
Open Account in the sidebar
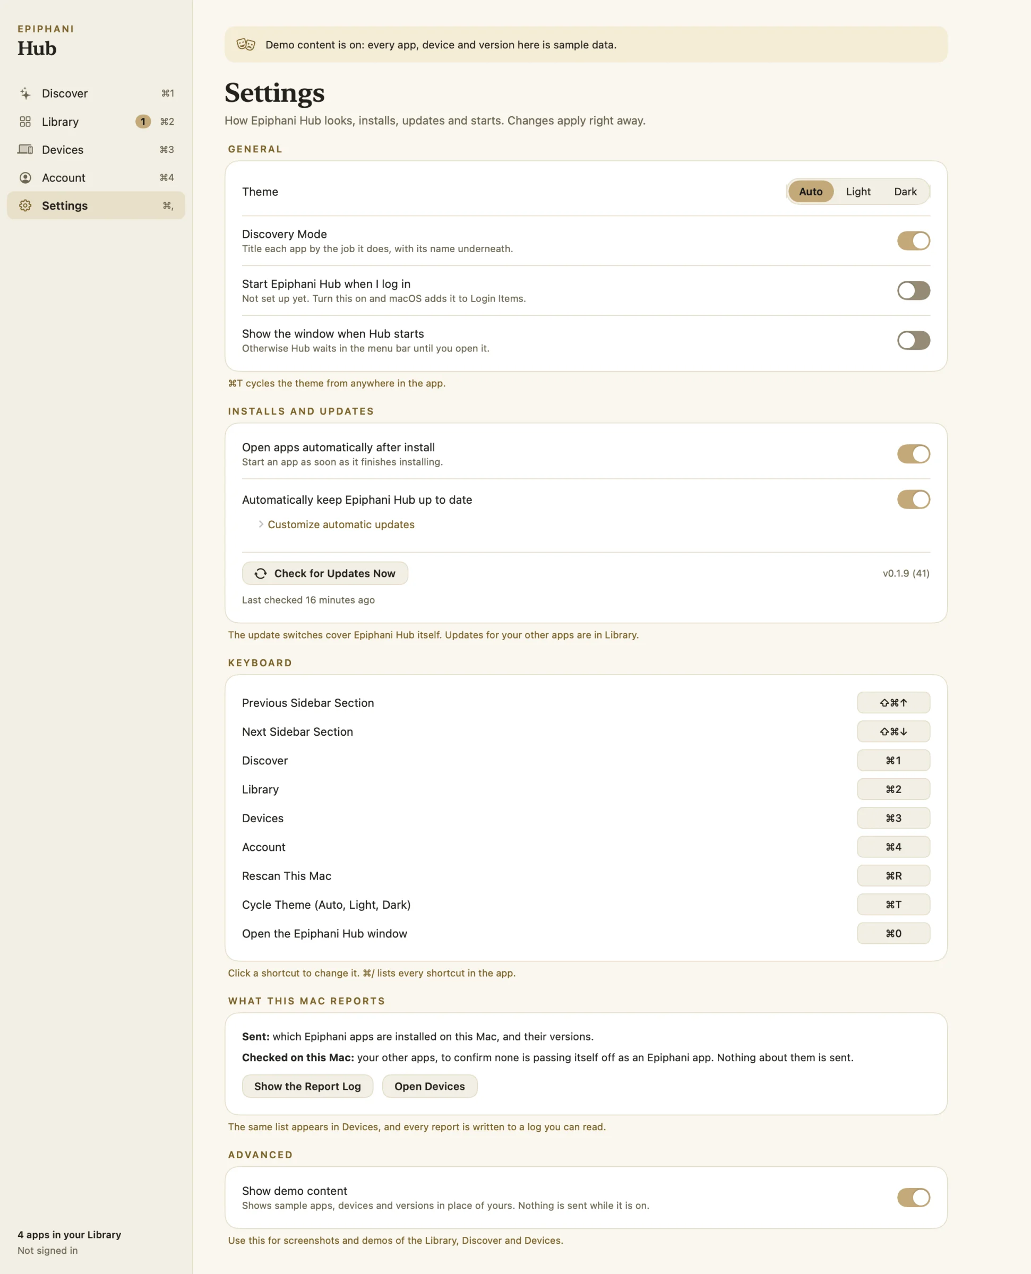click(x=96, y=177)
